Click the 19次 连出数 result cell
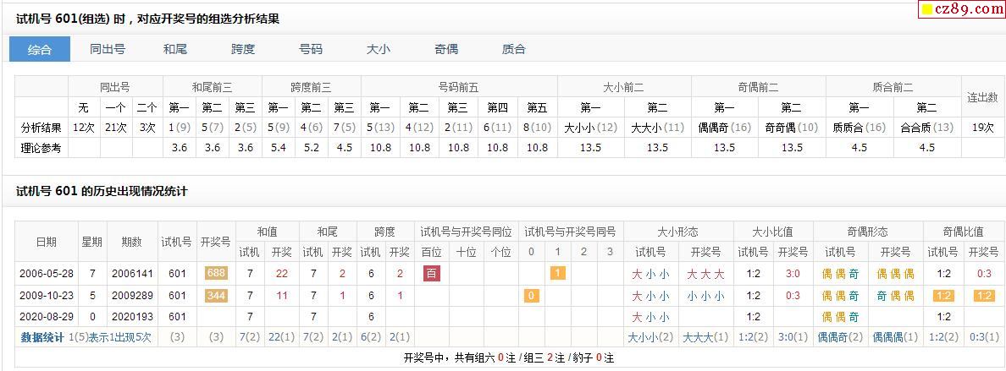This screenshot has height=371, width=1006. point(983,128)
